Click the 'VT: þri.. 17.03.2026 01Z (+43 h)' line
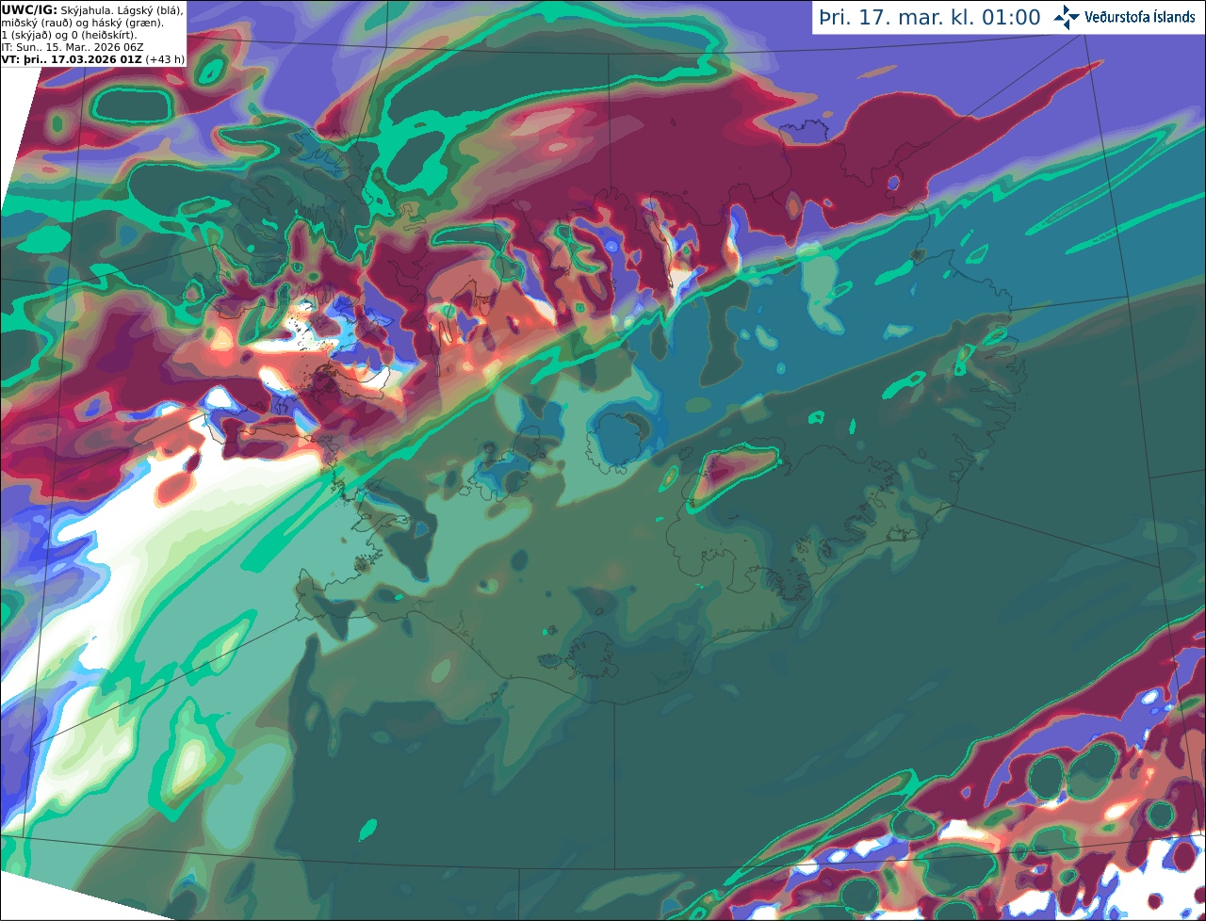The width and height of the screenshot is (1206, 921). tap(93, 58)
